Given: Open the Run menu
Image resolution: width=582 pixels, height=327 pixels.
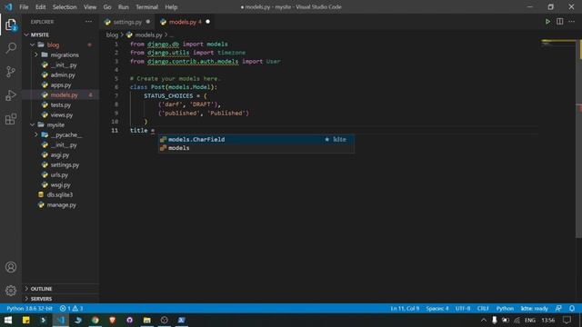Looking at the screenshot, I should tap(124, 7).
